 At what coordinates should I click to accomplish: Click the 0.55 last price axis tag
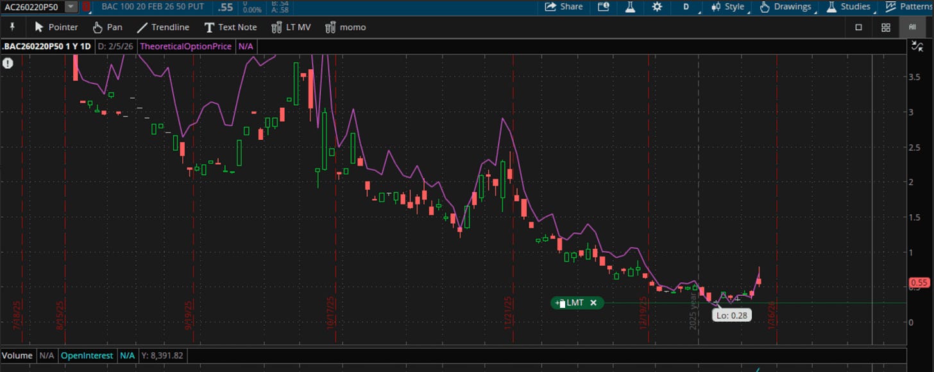919,282
